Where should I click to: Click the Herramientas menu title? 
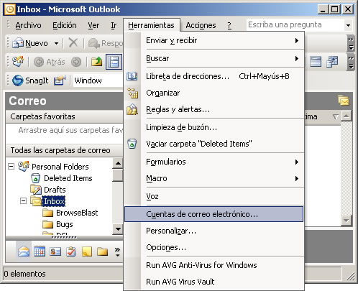point(151,25)
